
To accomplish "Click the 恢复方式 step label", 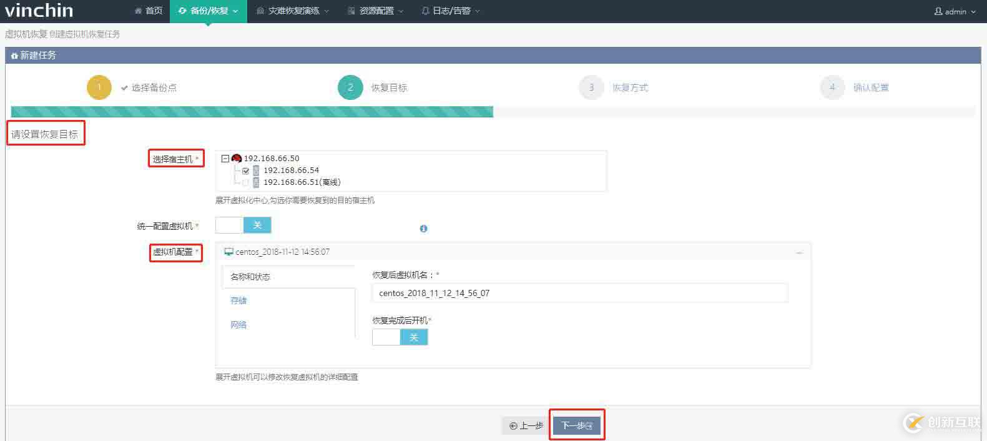I will pyautogui.click(x=630, y=87).
